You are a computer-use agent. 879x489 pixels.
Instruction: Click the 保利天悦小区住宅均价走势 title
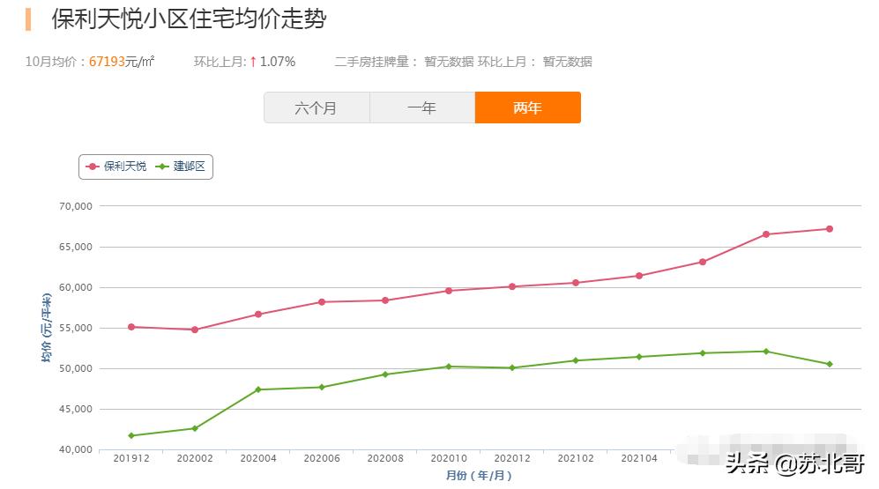coord(189,19)
